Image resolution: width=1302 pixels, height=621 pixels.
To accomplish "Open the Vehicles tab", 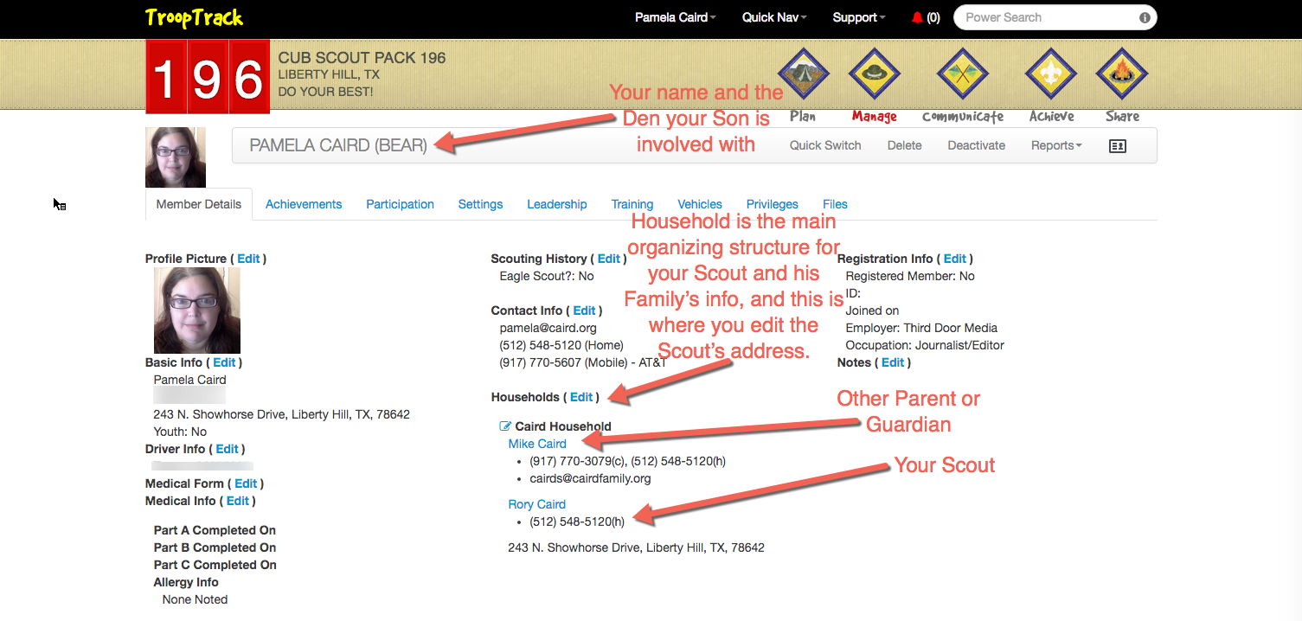I will [700, 204].
